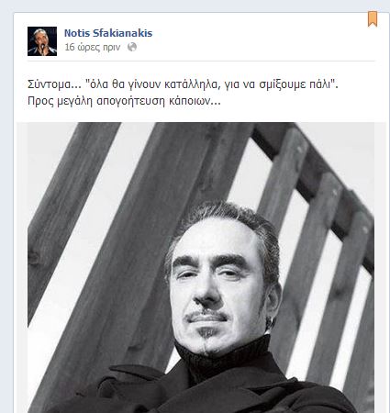
Task: Open the Notis Sfakianakis profile name link
Action: (x=108, y=33)
